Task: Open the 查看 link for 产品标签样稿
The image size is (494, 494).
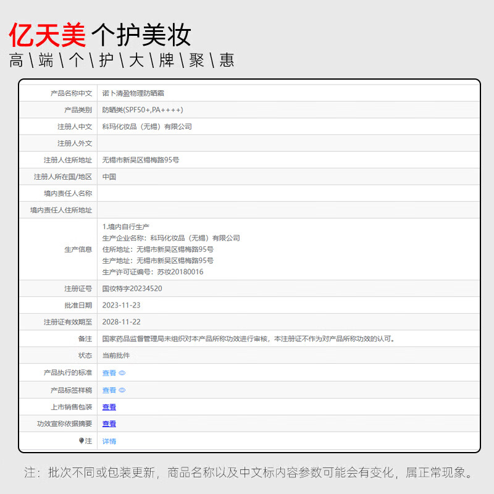Action: 109,390
